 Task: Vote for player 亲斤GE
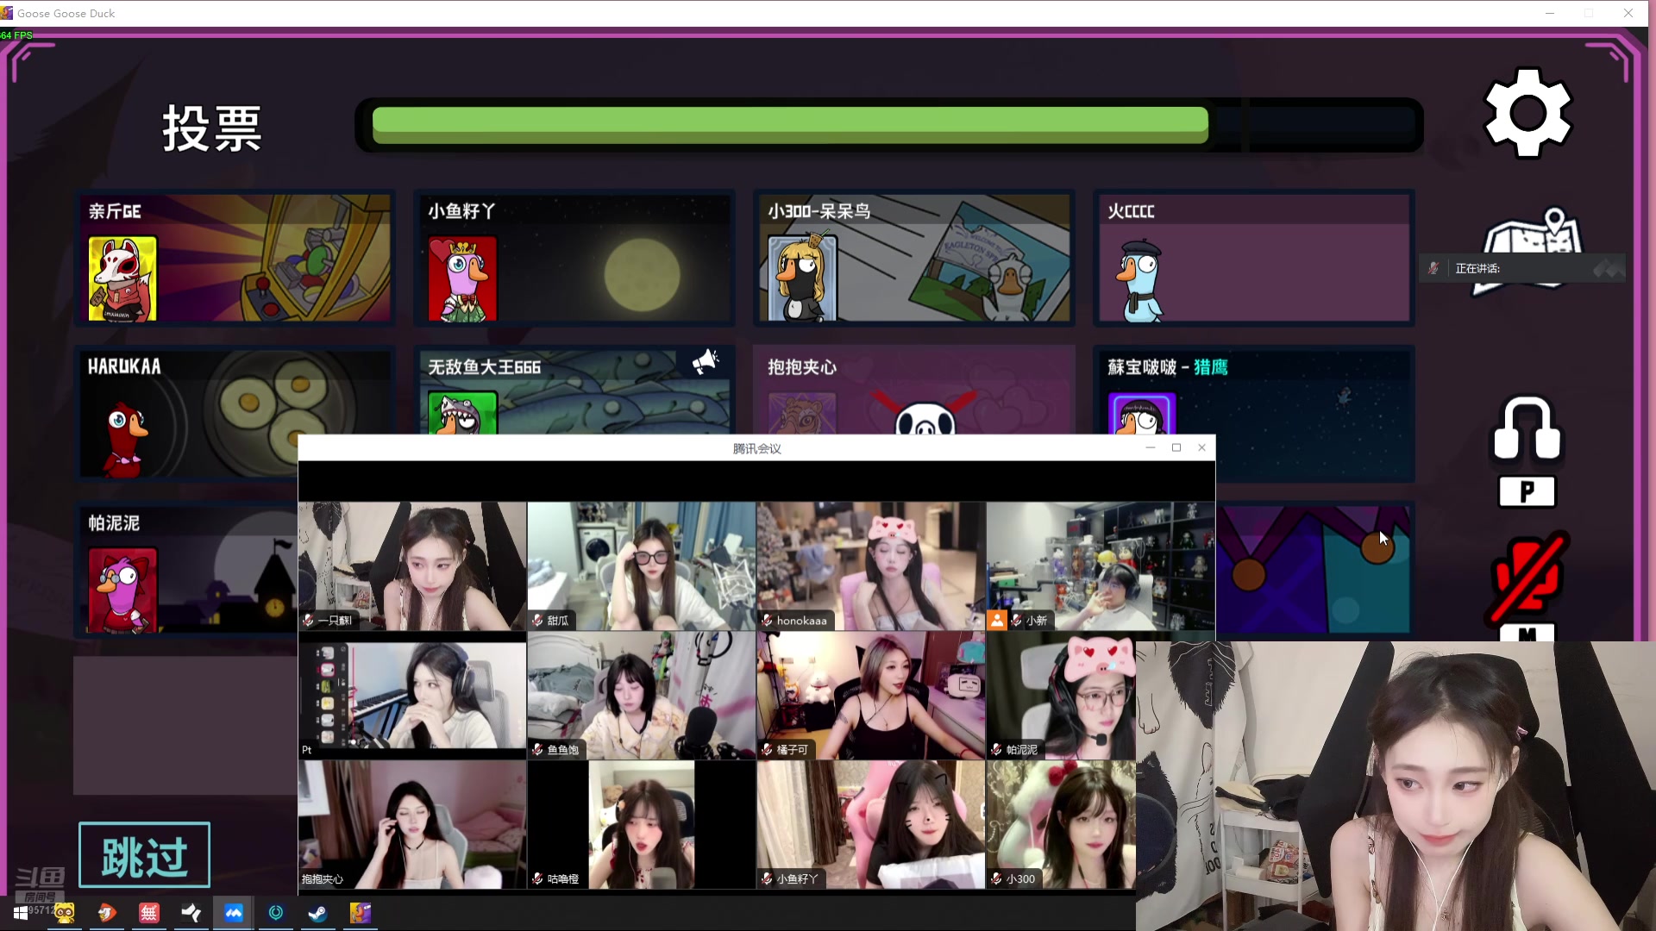tap(235, 258)
